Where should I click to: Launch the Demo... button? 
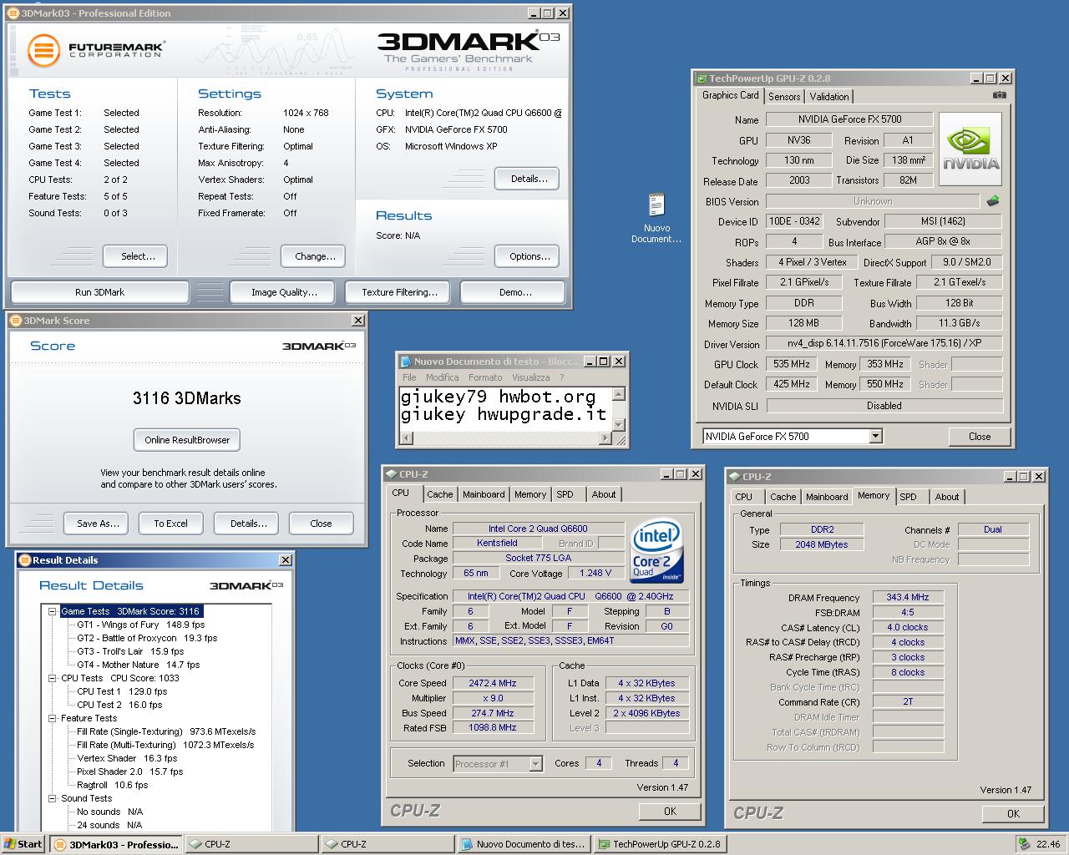coord(514,292)
